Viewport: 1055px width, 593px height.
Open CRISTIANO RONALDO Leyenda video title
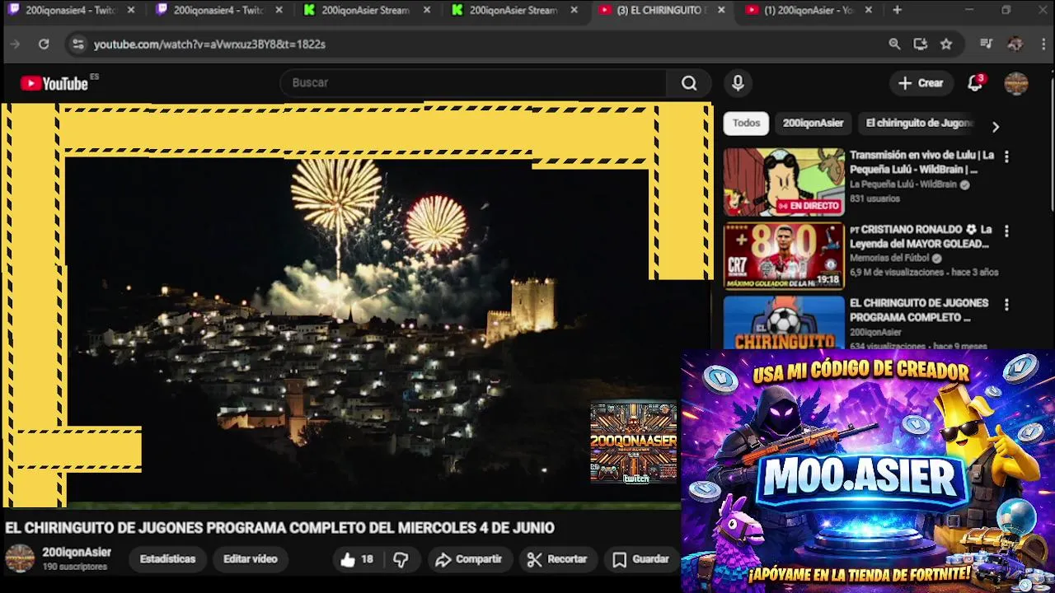(x=921, y=236)
